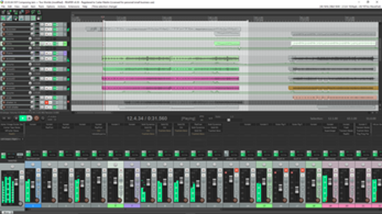
Task: Mute the green-highlighted track in track panel
Action: pyautogui.click(x=46, y=44)
